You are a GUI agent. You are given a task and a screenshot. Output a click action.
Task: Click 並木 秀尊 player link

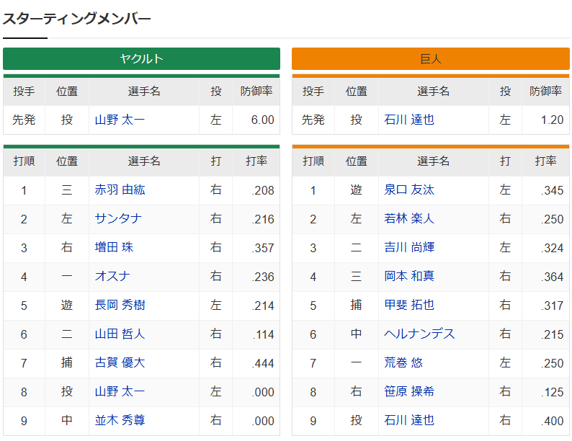pos(120,421)
